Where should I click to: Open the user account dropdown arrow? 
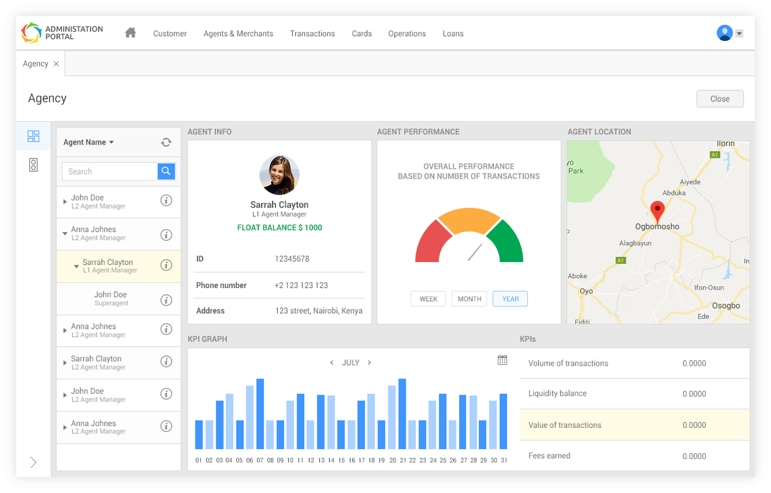(x=739, y=33)
